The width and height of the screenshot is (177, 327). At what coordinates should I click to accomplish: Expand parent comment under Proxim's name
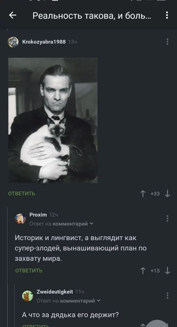click(x=62, y=224)
